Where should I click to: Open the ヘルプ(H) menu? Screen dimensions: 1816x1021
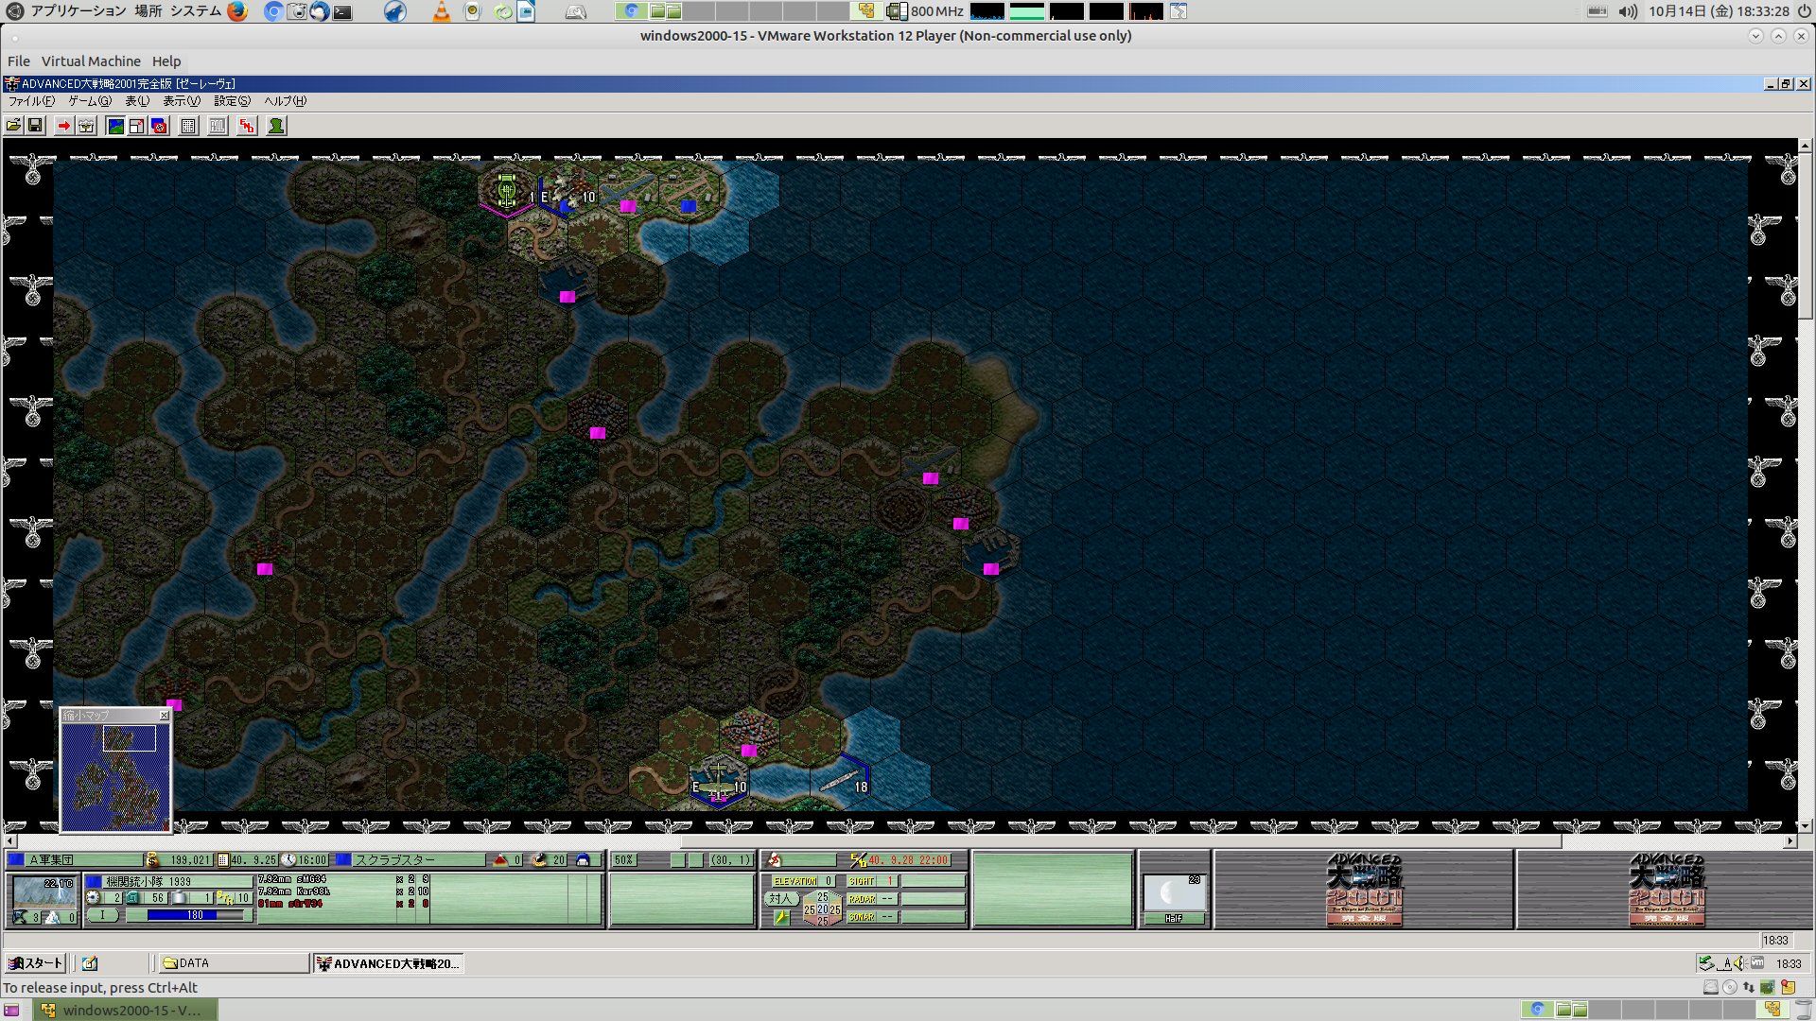tap(285, 101)
